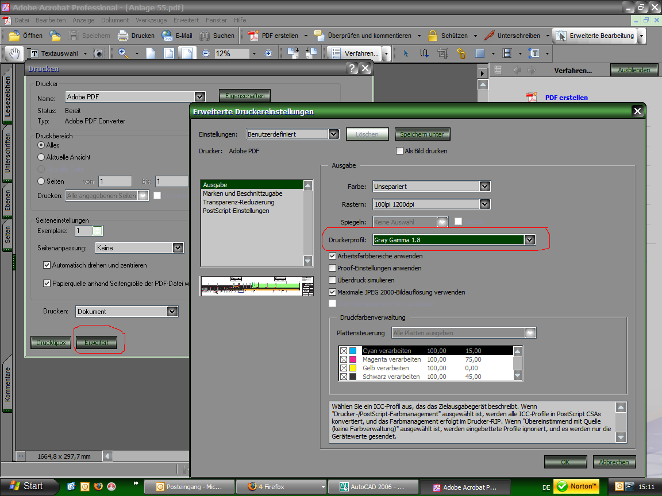This screenshot has width=662, height=496.
Task: Open the zoom percentage 12% dropdown
Action: click(x=254, y=53)
